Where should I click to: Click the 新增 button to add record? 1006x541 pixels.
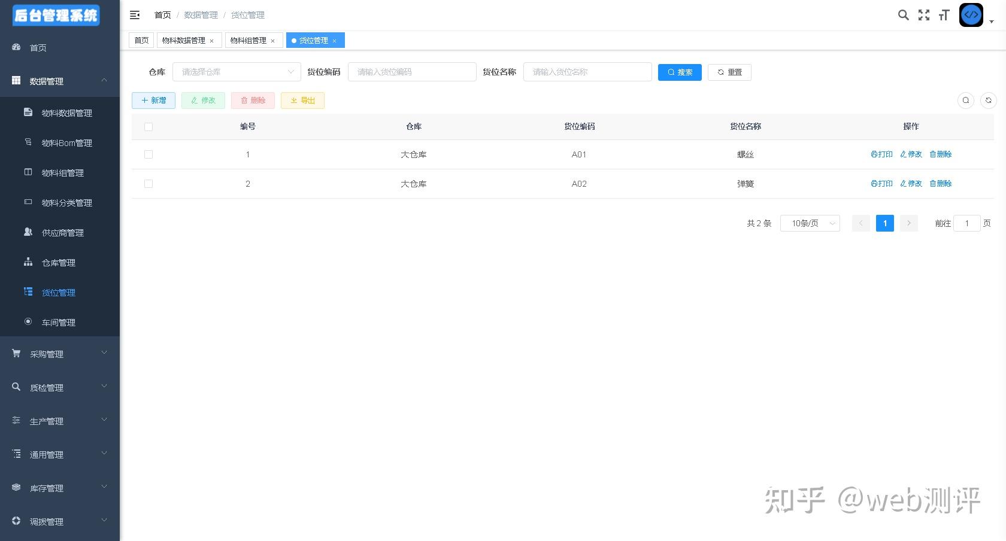(153, 101)
